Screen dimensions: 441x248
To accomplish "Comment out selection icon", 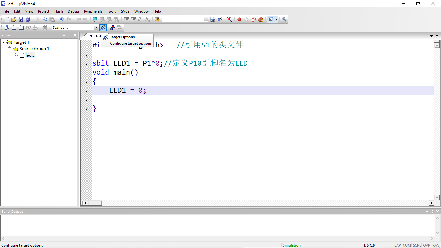I will 140,19.
